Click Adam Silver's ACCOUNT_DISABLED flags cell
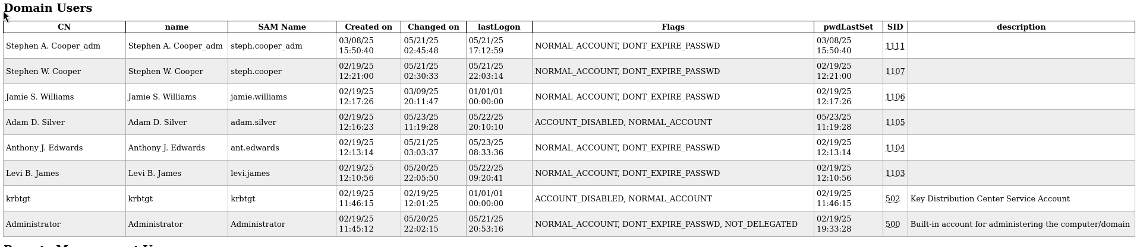 [x=623, y=123]
